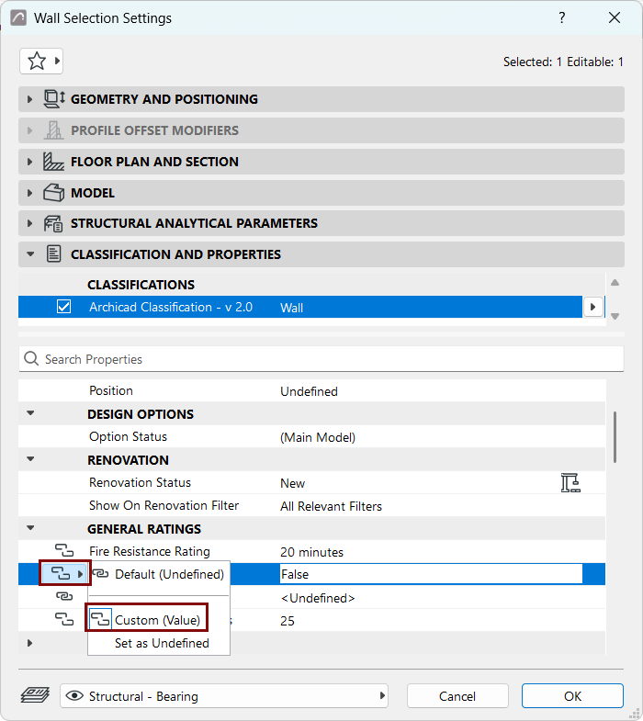
Task: Collapse the Renovation group
Action: 30,459
